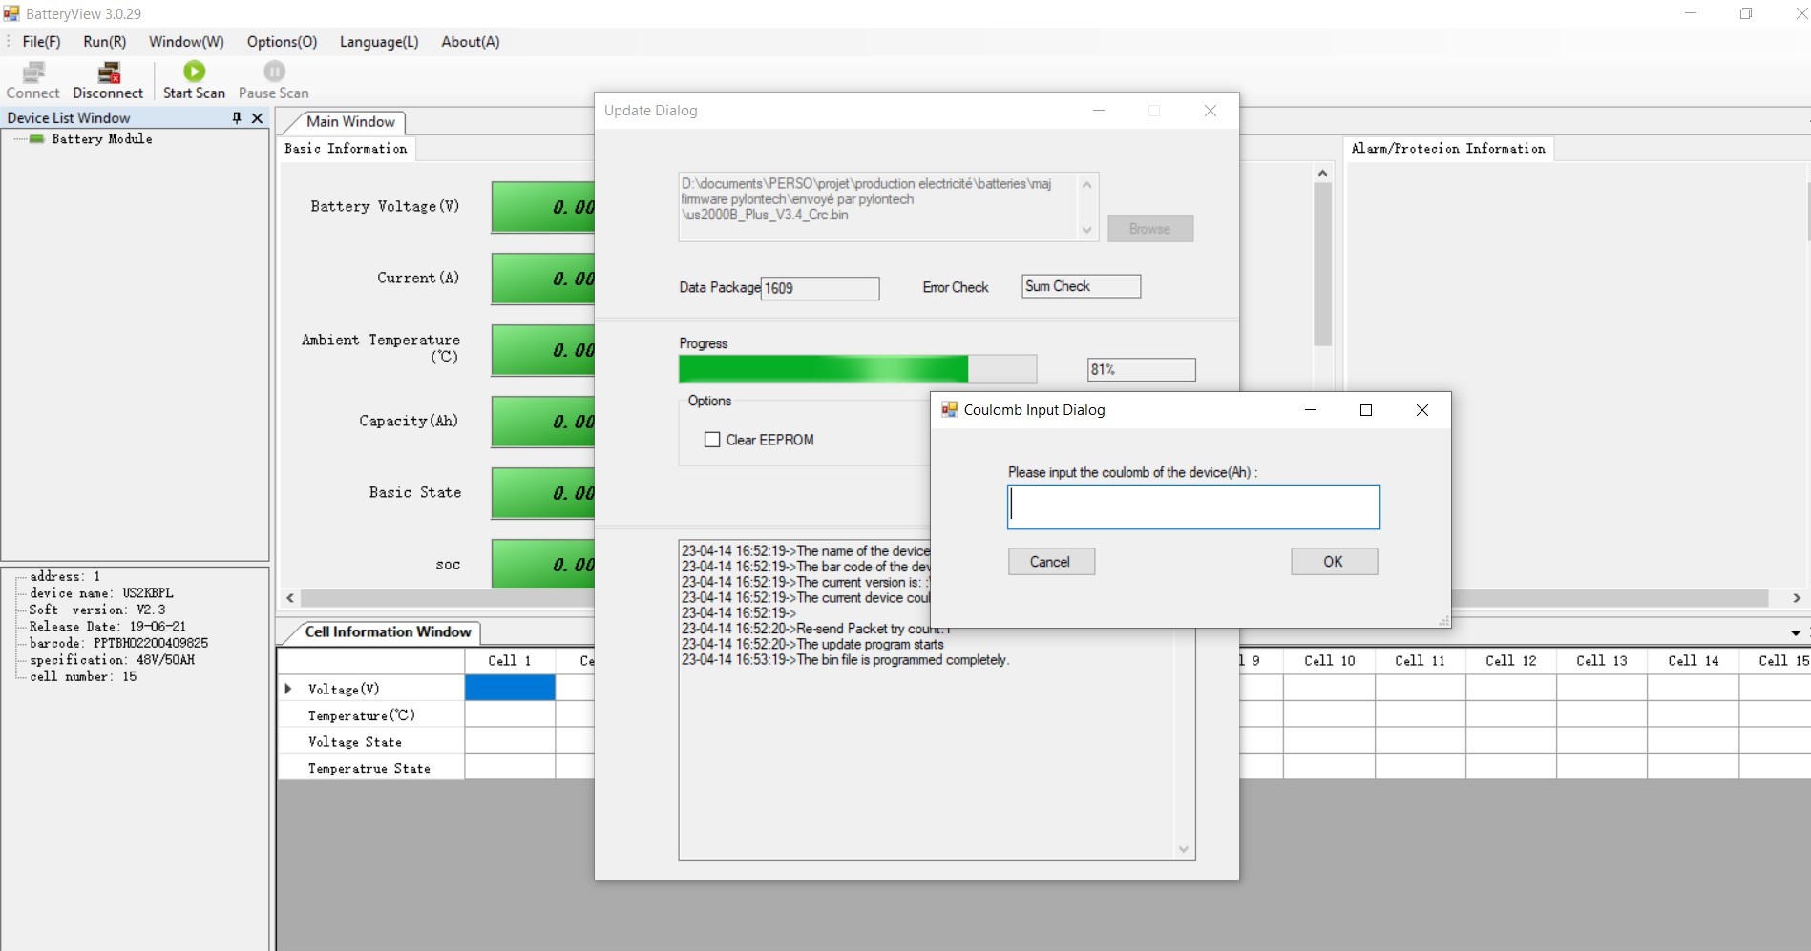Expand the Voltage(V) row arrow
The height and width of the screenshot is (951, 1811).
click(x=288, y=689)
